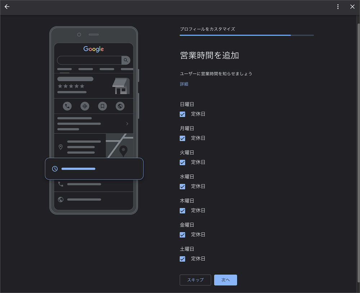The height and width of the screenshot is (293, 360).
Task: Click the save bookmark icon in the mockup
Action: (x=102, y=106)
